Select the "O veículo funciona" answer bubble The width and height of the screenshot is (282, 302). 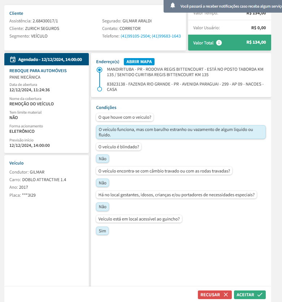point(181,132)
